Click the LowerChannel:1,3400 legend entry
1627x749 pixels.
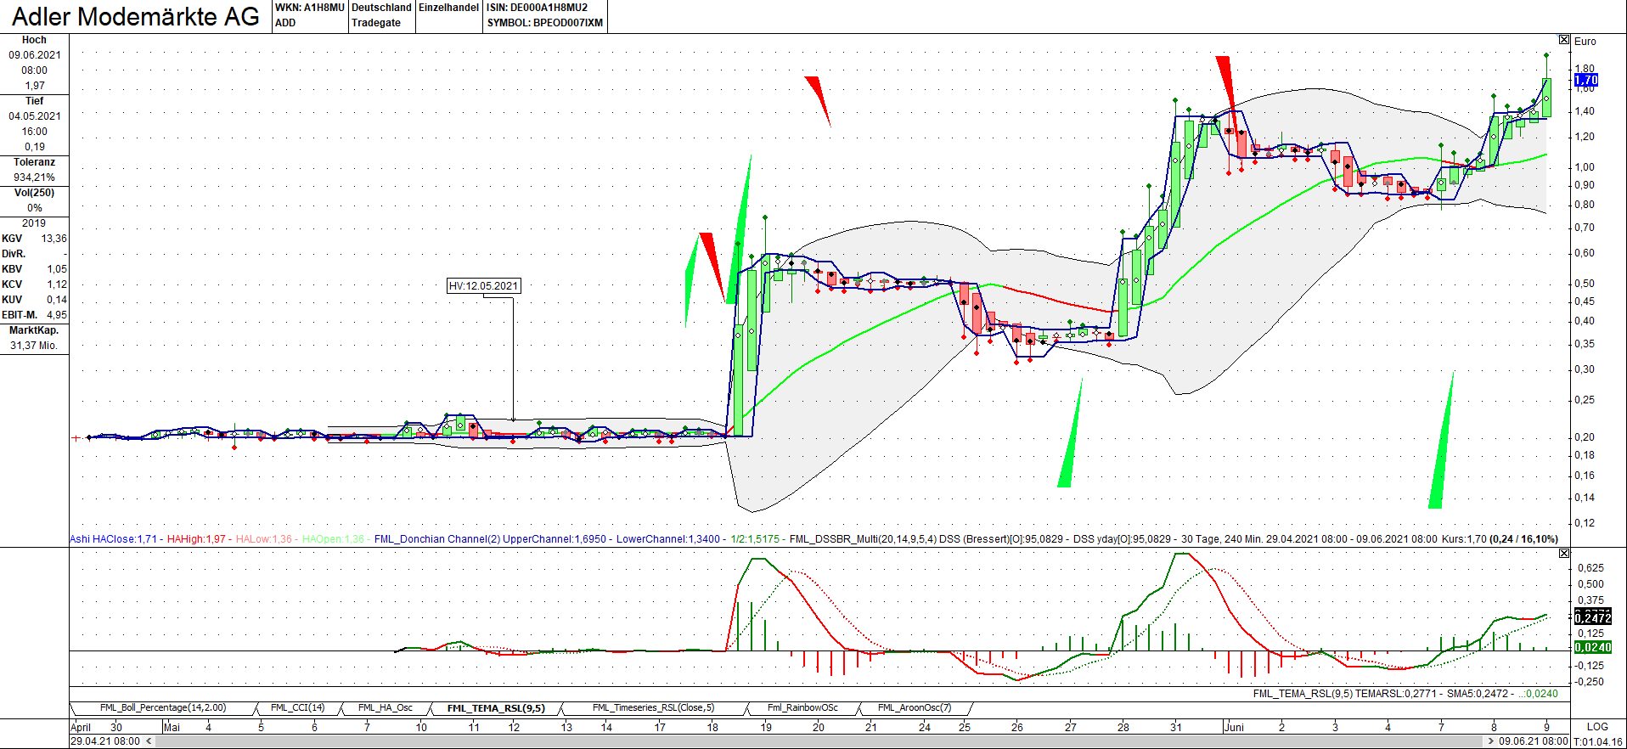tap(668, 539)
